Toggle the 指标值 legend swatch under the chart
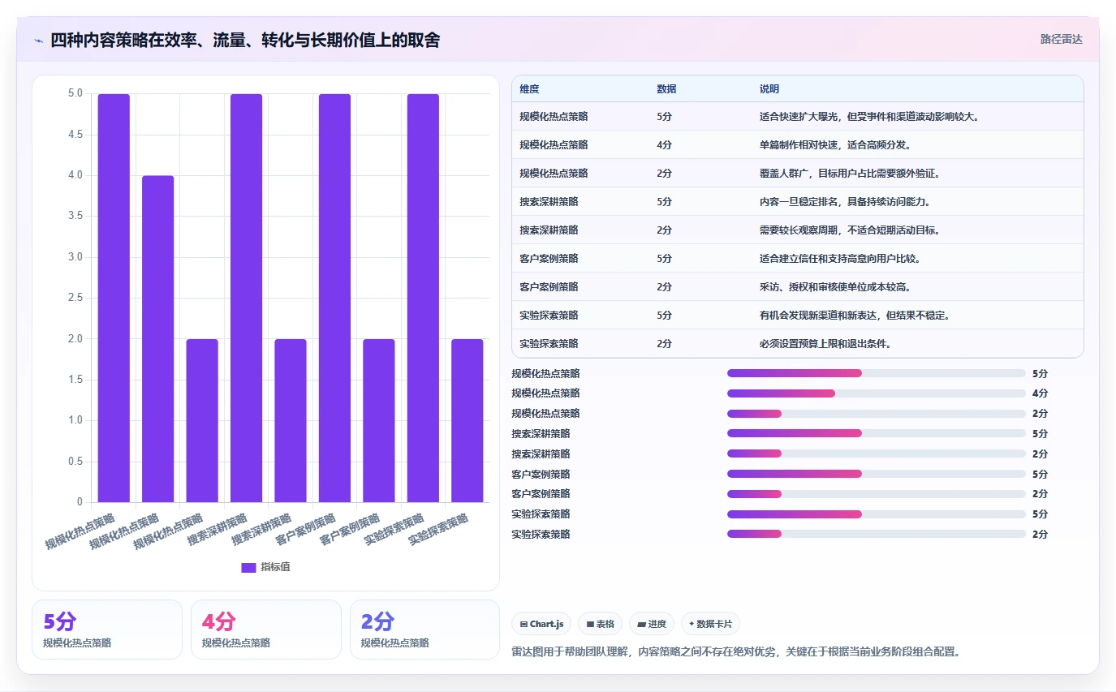This screenshot has height=692, width=1116. (248, 568)
